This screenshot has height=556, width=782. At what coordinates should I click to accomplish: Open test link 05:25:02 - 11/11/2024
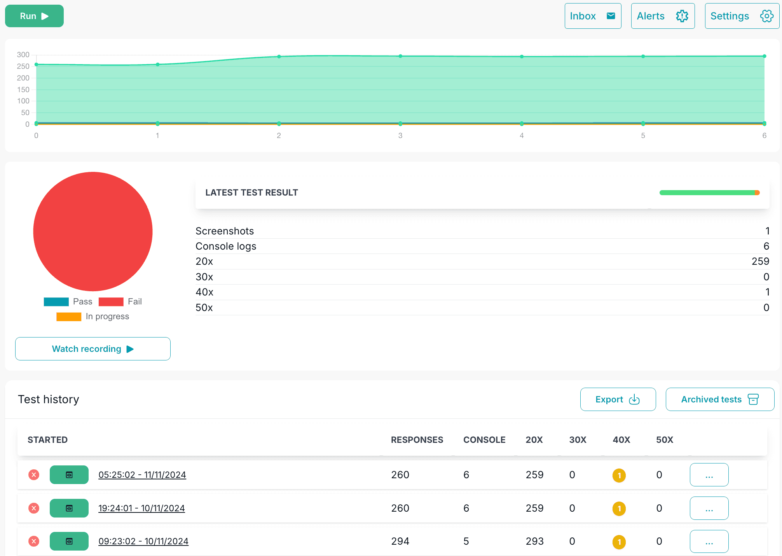pyautogui.click(x=142, y=475)
